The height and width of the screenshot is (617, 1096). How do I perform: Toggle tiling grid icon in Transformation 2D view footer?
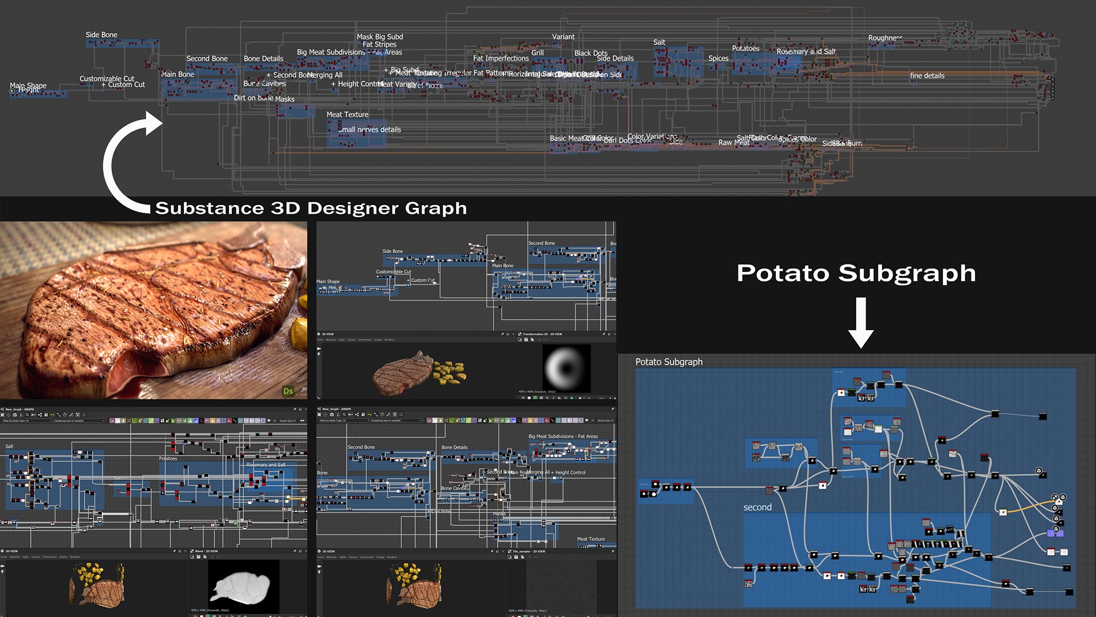pos(541,398)
